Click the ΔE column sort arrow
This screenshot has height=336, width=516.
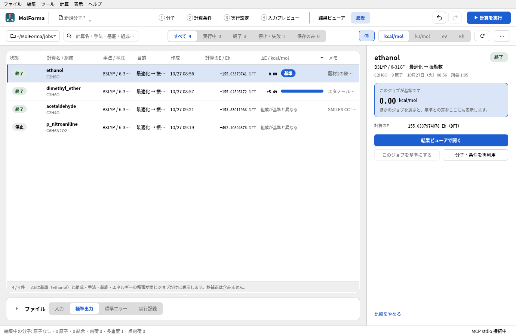pos(322,58)
